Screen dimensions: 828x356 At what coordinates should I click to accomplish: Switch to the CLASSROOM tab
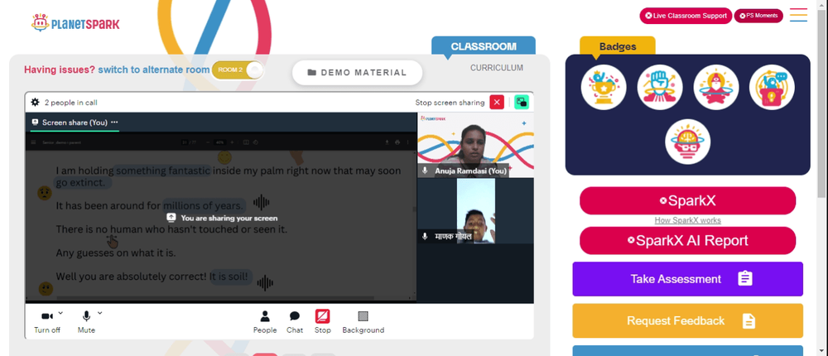coord(484,46)
